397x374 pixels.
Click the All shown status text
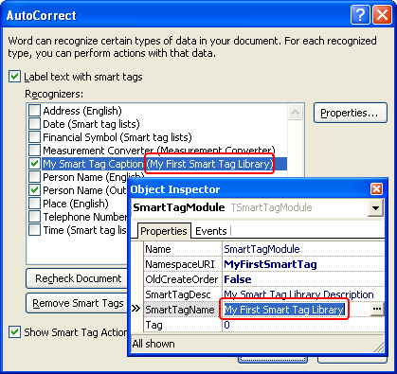(x=153, y=344)
